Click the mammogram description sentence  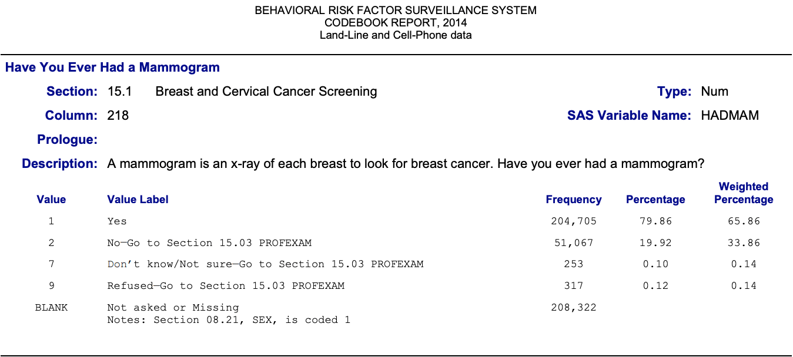(x=406, y=164)
